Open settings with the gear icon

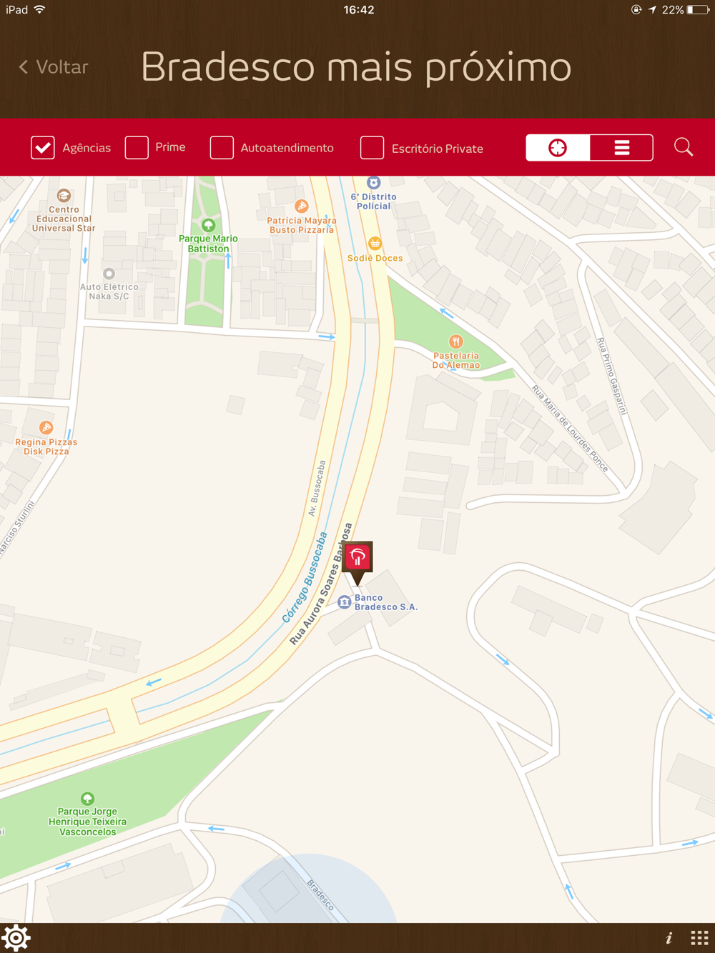tap(16, 937)
